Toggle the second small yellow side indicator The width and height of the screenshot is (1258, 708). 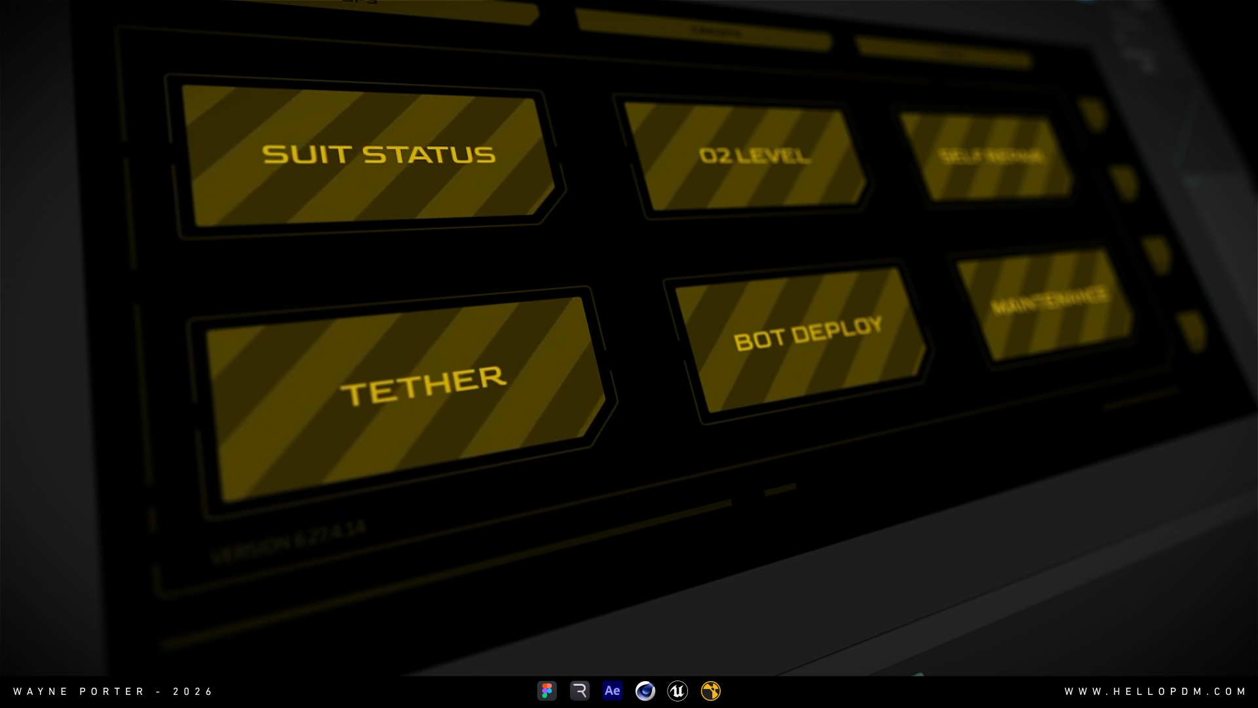pos(1124,182)
